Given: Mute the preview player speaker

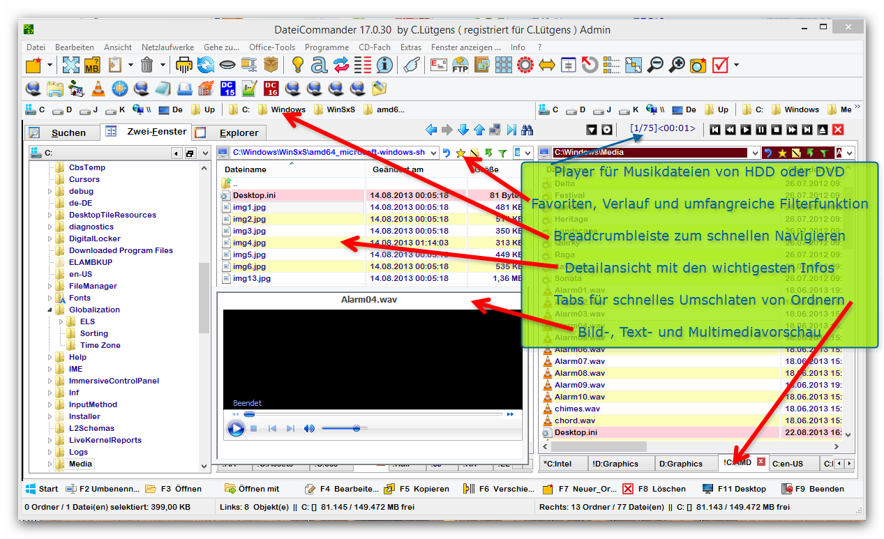Looking at the screenshot, I should [x=309, y=428].
